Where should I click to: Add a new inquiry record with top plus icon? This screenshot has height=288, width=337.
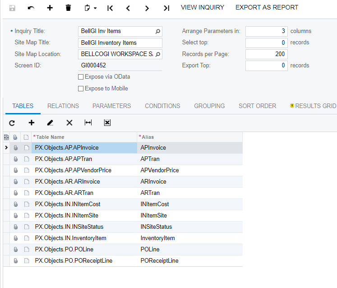click(50, 8)
